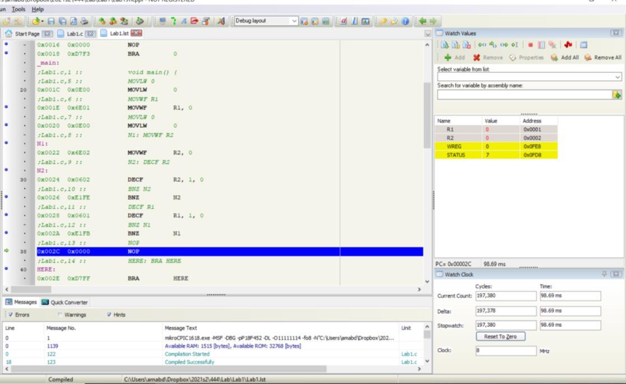Viewport: 626px width, 384px height.
Task: Click the Build All projects icon
Action: (x=113, y=21)
